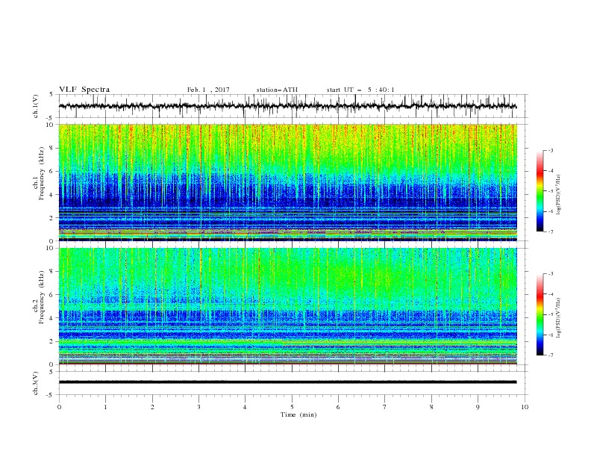Click the "-7" tick on ch.1 colorbar

(x=550, y=231)
